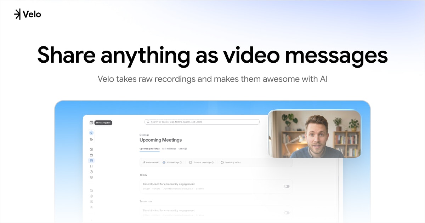This screenshot has width=425, height=223.
Task: Click the info icon beside Internal meetings
Action: click(x=212, y=162)
